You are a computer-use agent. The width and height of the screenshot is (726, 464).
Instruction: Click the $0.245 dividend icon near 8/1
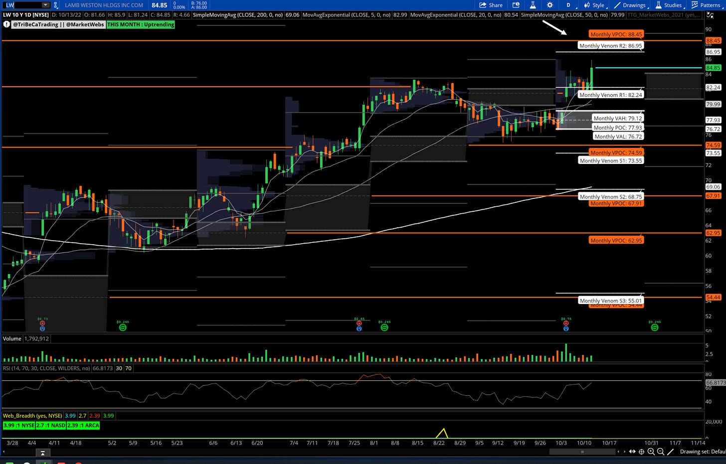pyautogui.click(x=384, y=327)
